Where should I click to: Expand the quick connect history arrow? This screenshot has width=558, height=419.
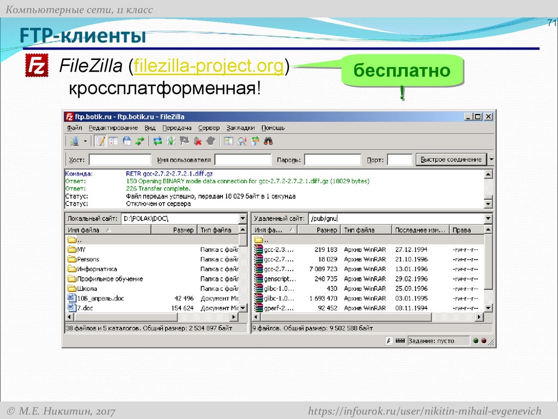[x=491, y=159]
